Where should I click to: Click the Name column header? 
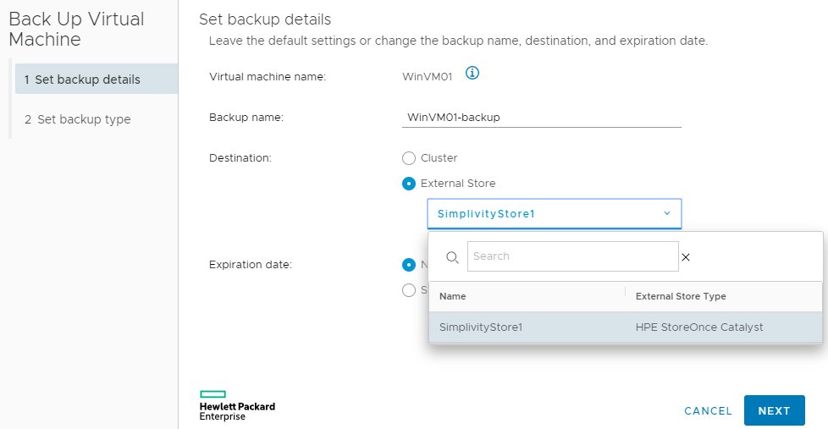click(x=453, y=296)
